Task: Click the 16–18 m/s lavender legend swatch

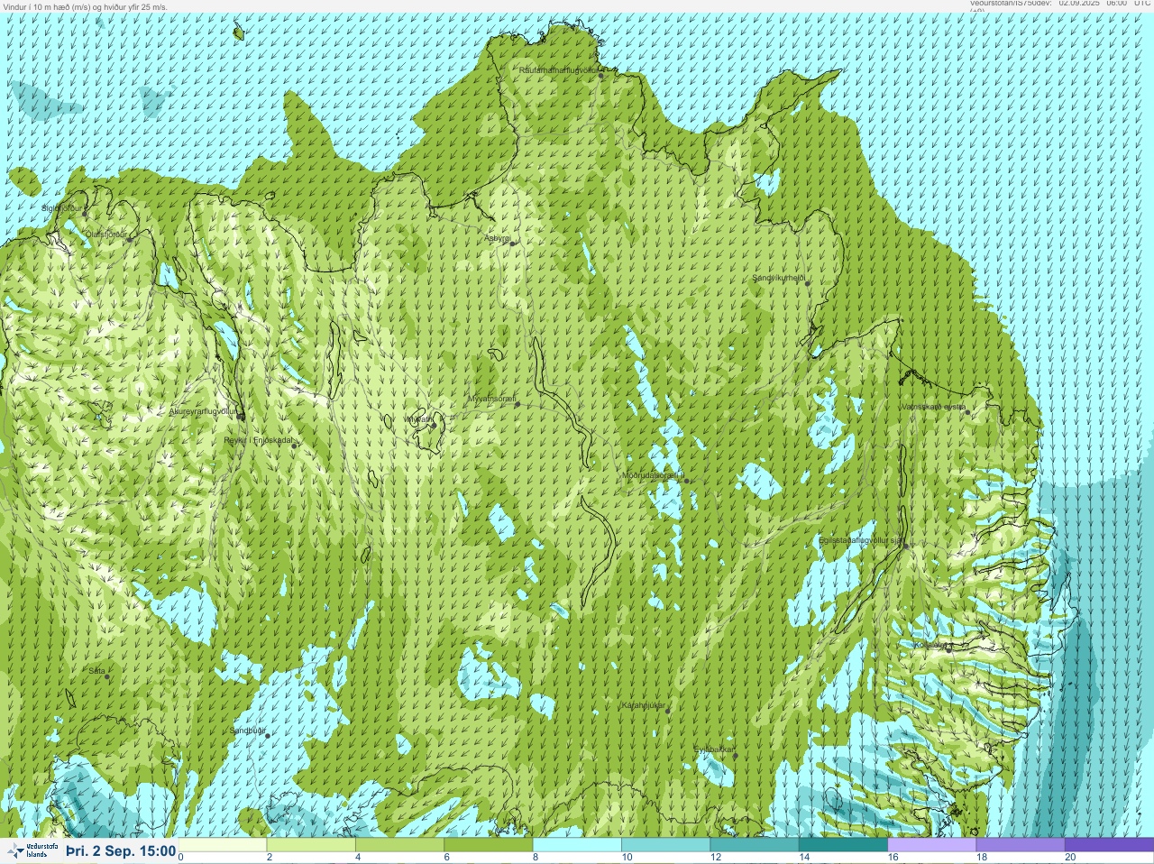Action: coord(931,845)
